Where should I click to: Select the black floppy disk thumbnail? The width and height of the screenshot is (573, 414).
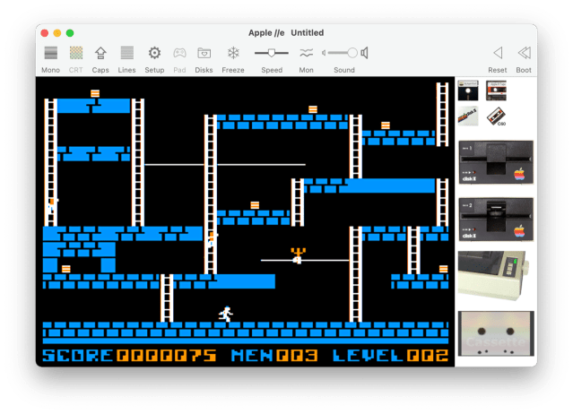467,91
